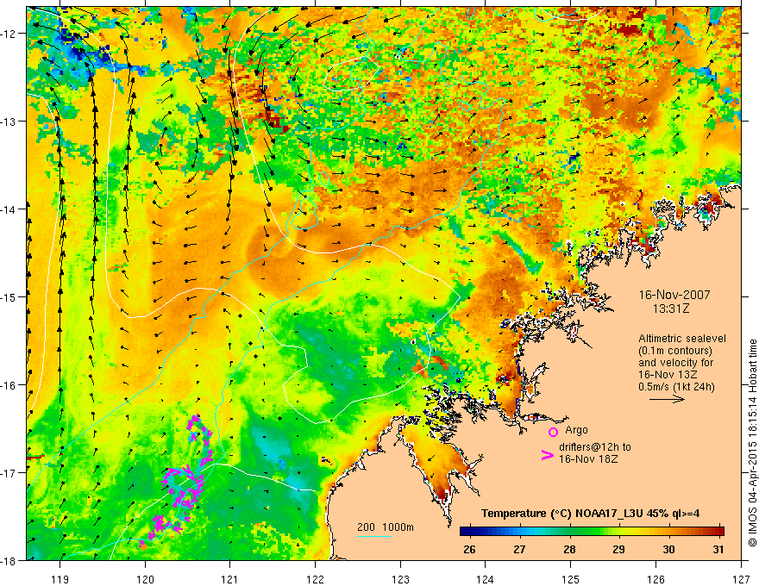Click the 'drifters@12h to' legend text
Image resolution: width=759 pixels, height=586 pixels.
[595, 447]
